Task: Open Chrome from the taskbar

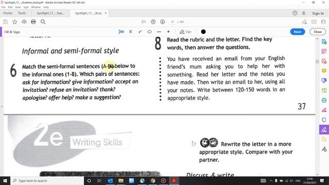Action: pyautogui.click(x=153, y=180)
